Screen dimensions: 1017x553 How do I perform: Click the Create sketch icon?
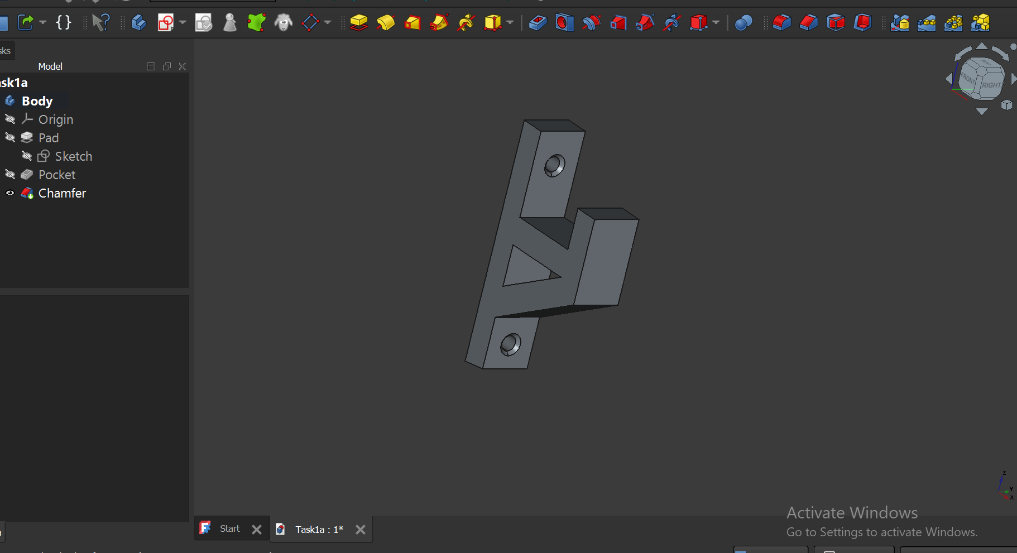[166, 23]
